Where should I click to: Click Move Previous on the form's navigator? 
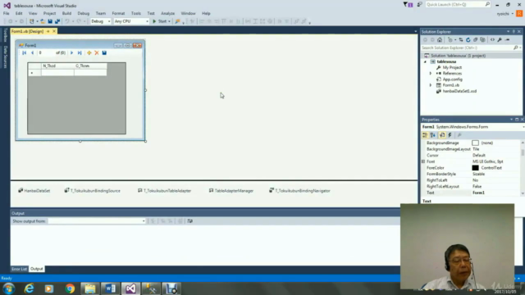(32, 52)
